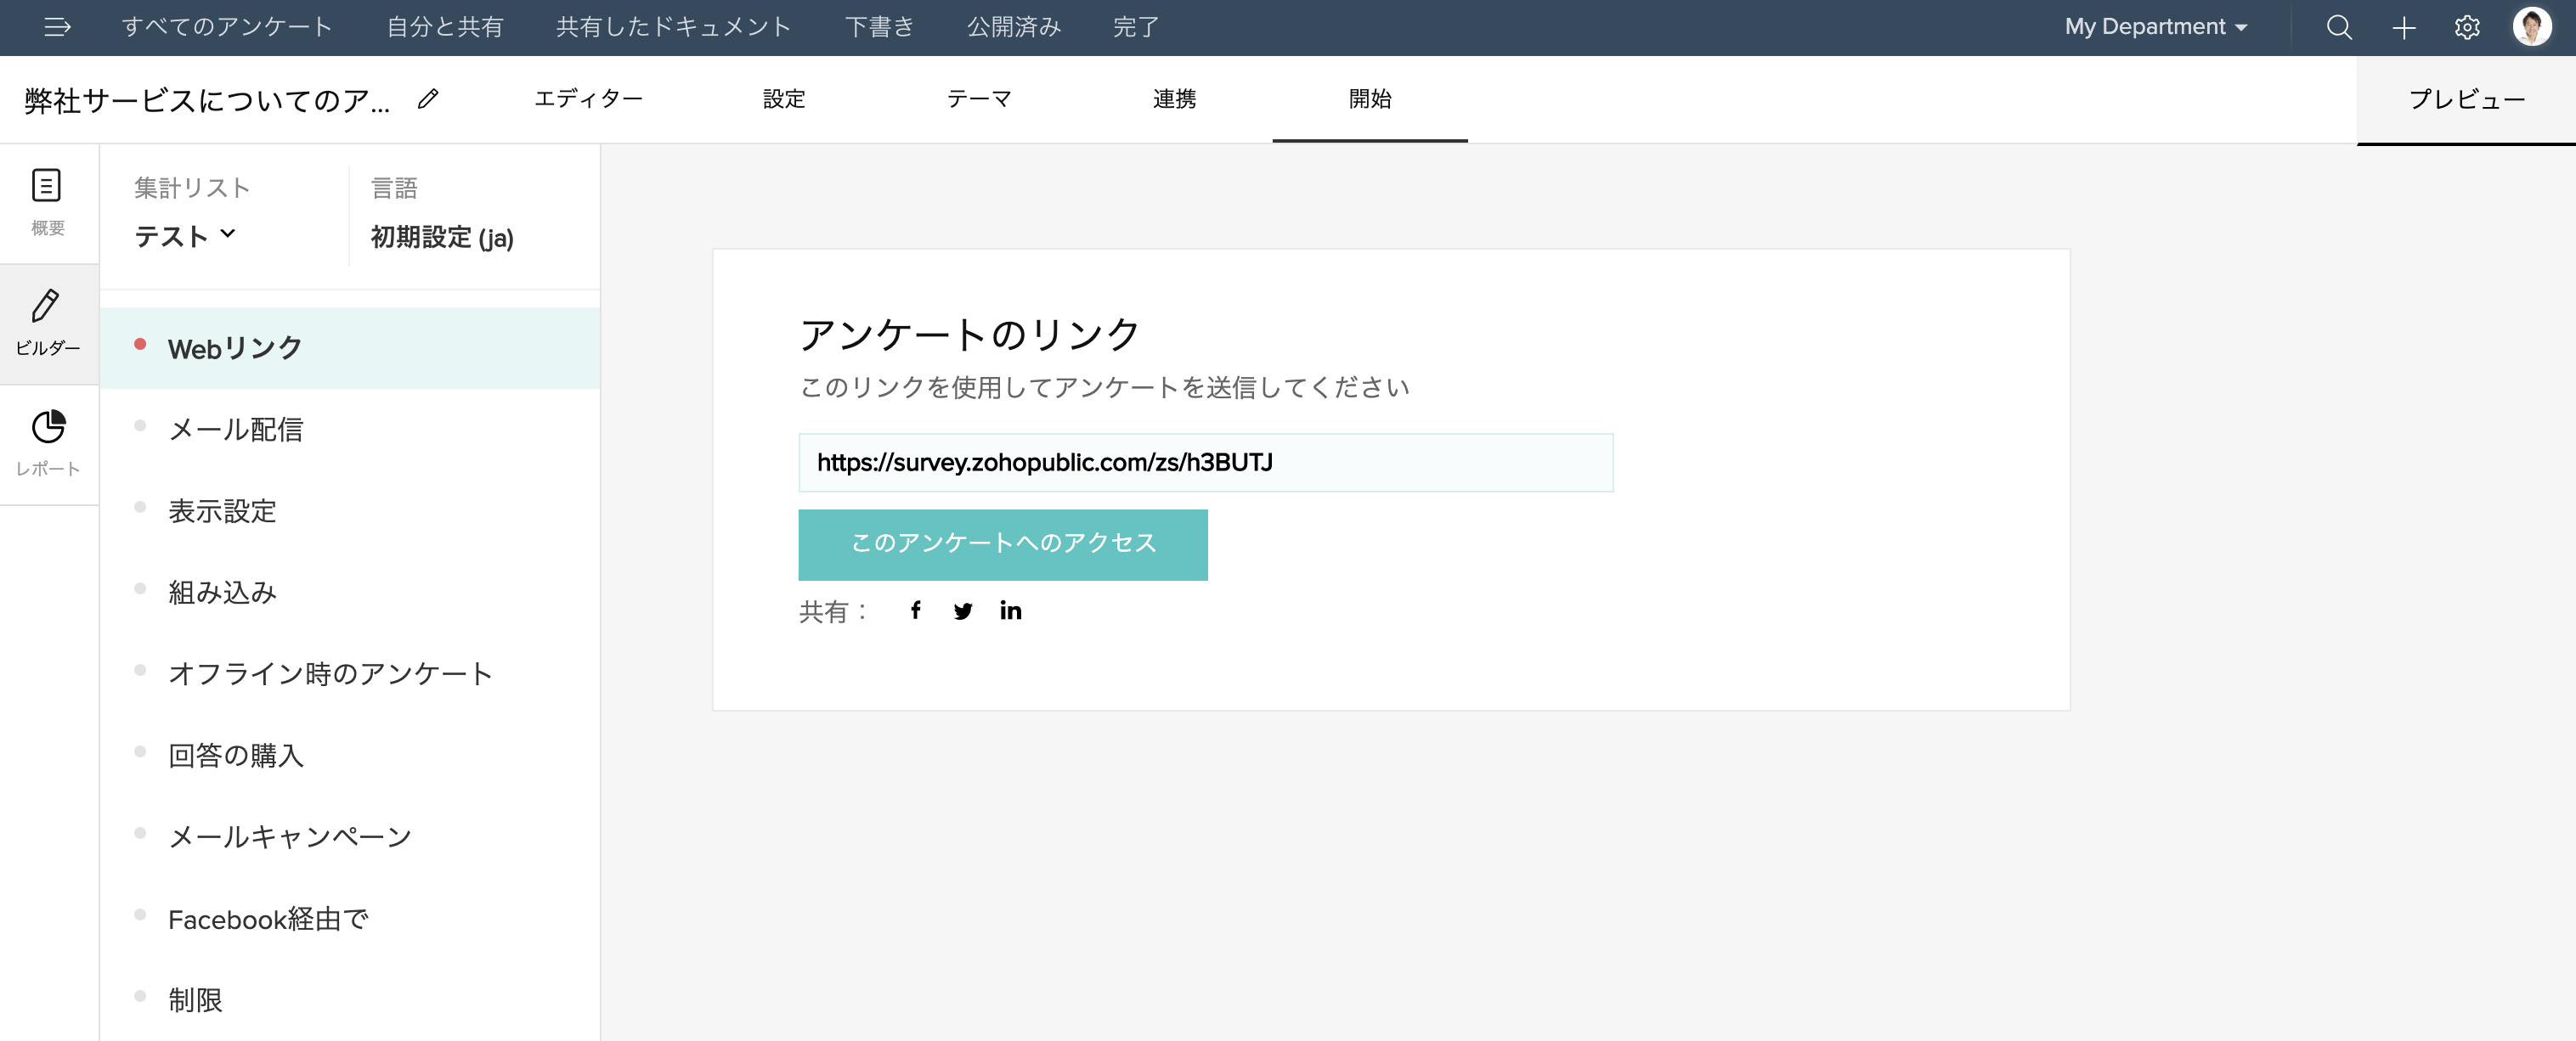Open the プレビュー preview button
Viewport: 2576px width, 1041px height.
2466,98
